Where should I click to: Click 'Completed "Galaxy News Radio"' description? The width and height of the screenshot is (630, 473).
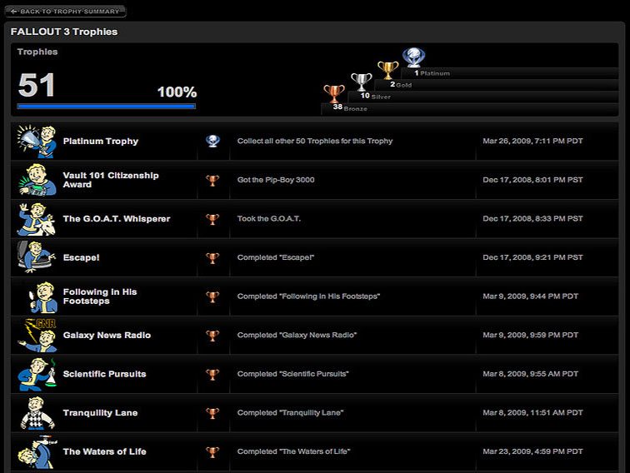point(297,336)
